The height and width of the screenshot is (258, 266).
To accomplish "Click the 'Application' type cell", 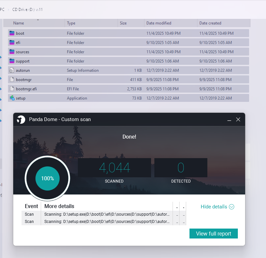I will (77, 98).
